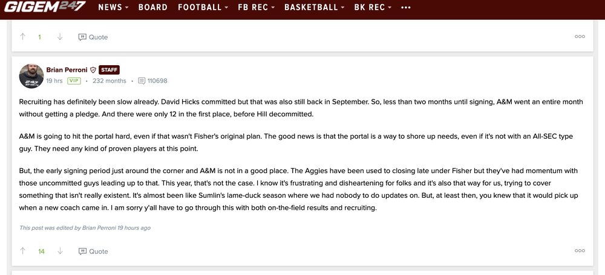Click the GIGEM247 site logo
The image size is (605, 275).
tap(44, 7)
